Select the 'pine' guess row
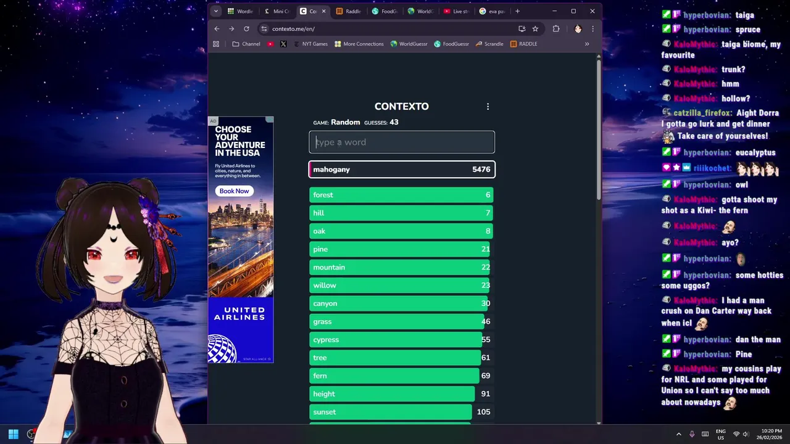This screenshot has height=444, width=790. coord(401,249)
